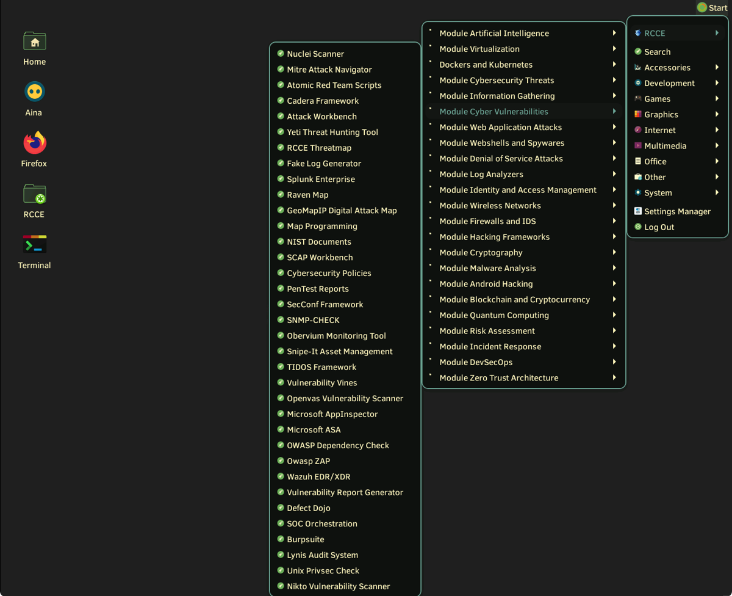The height and width of the screenshot is (596, 732).
Task: Launch Owasp ZAP from the list
Action: tap(308, 461)
